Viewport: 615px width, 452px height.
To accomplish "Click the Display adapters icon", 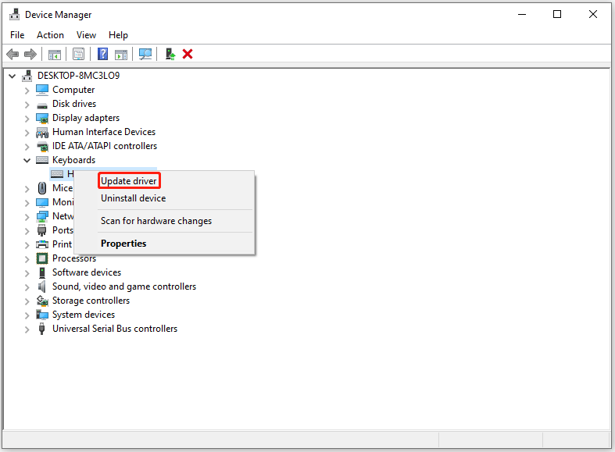I will coord(42,118).
